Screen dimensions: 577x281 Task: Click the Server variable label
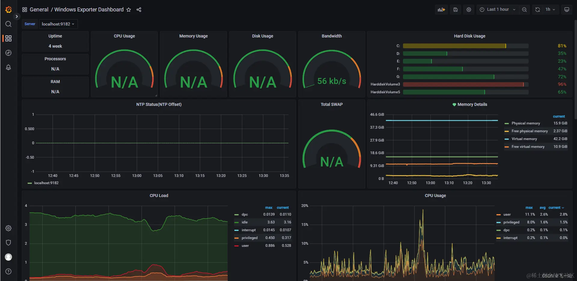(x=30, y=24)
